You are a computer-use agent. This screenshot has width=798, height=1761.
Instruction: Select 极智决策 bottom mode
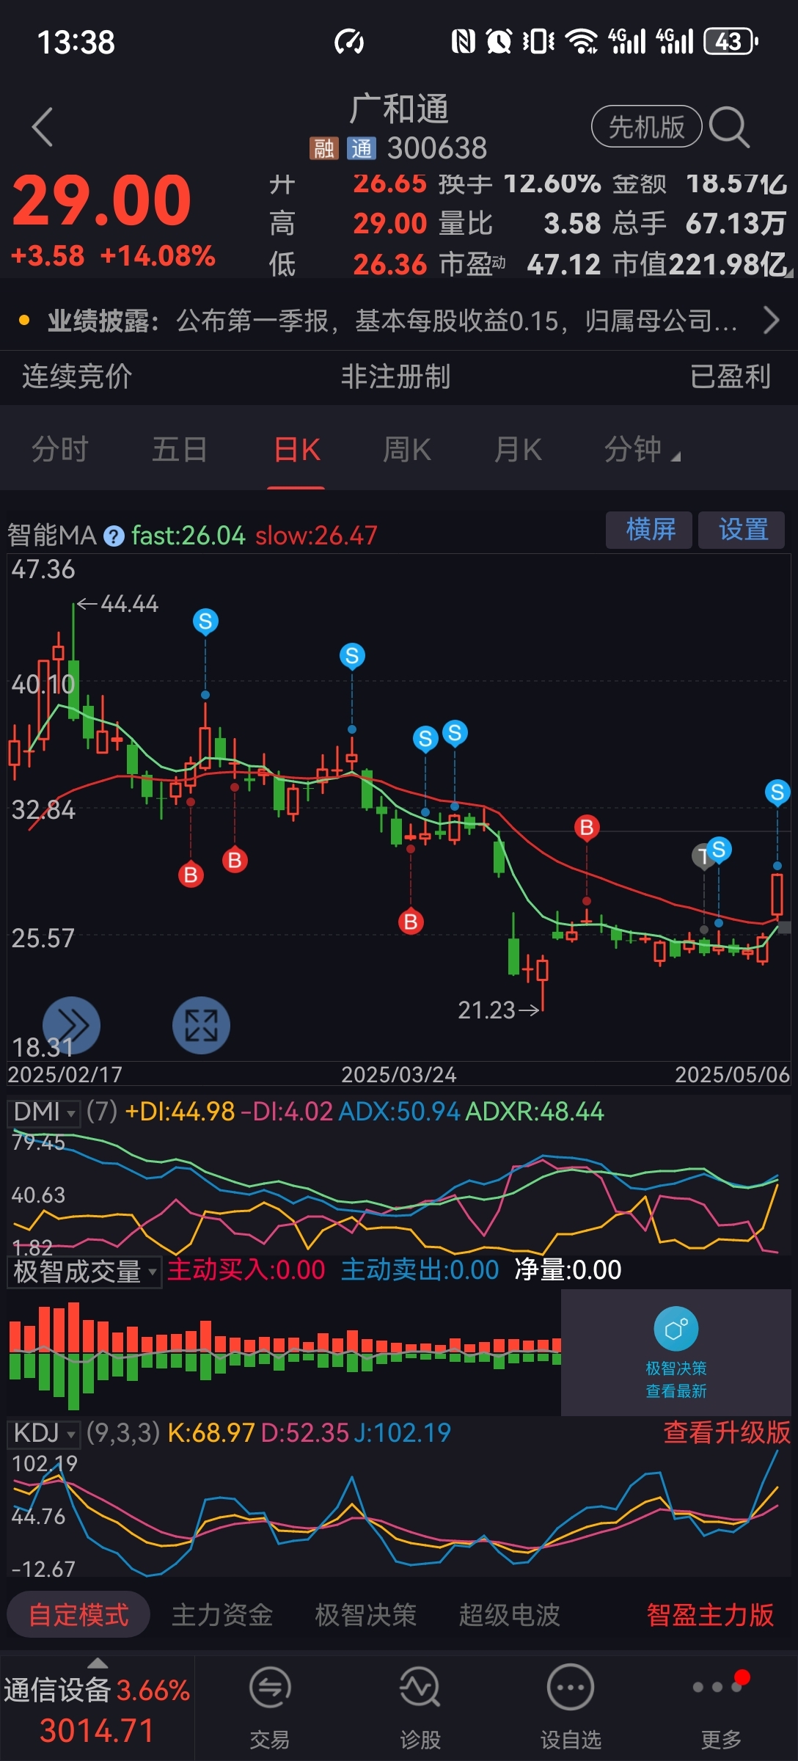[x=365, y=1614]
